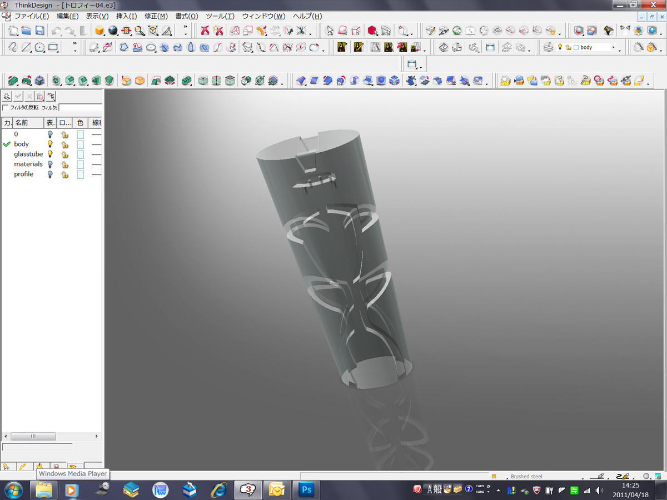Click the Save floppy disk icon
The height and width of the screenshot is (500, 667).
[x=40, y=31]
